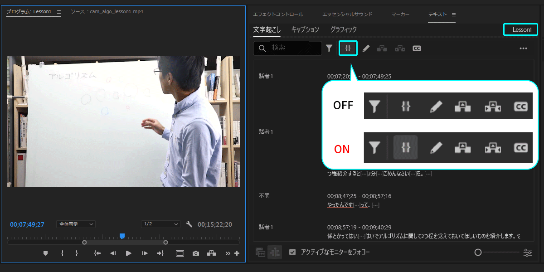Click 話者1 label beside 00;08;57;19

pyautogui.click(x=266, y=227)
